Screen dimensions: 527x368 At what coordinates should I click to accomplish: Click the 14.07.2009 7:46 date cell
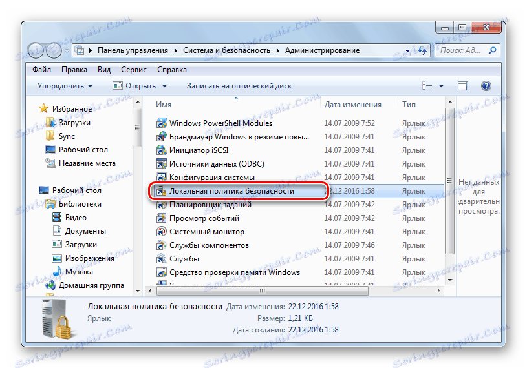pyautogui.click(x=350, y=245)
